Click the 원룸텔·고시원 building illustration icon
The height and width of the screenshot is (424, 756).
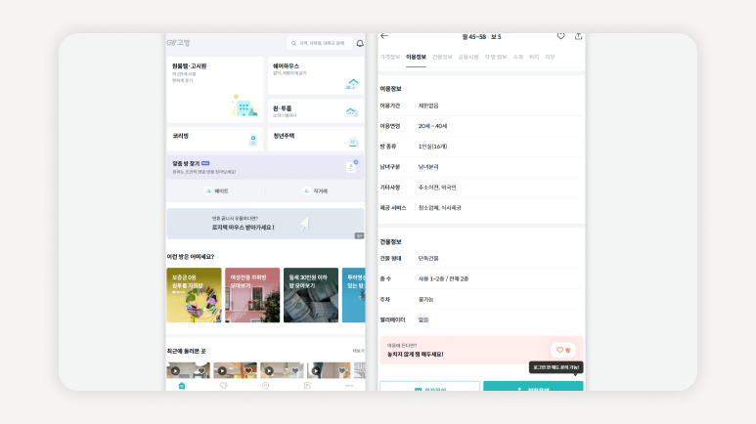244,106
